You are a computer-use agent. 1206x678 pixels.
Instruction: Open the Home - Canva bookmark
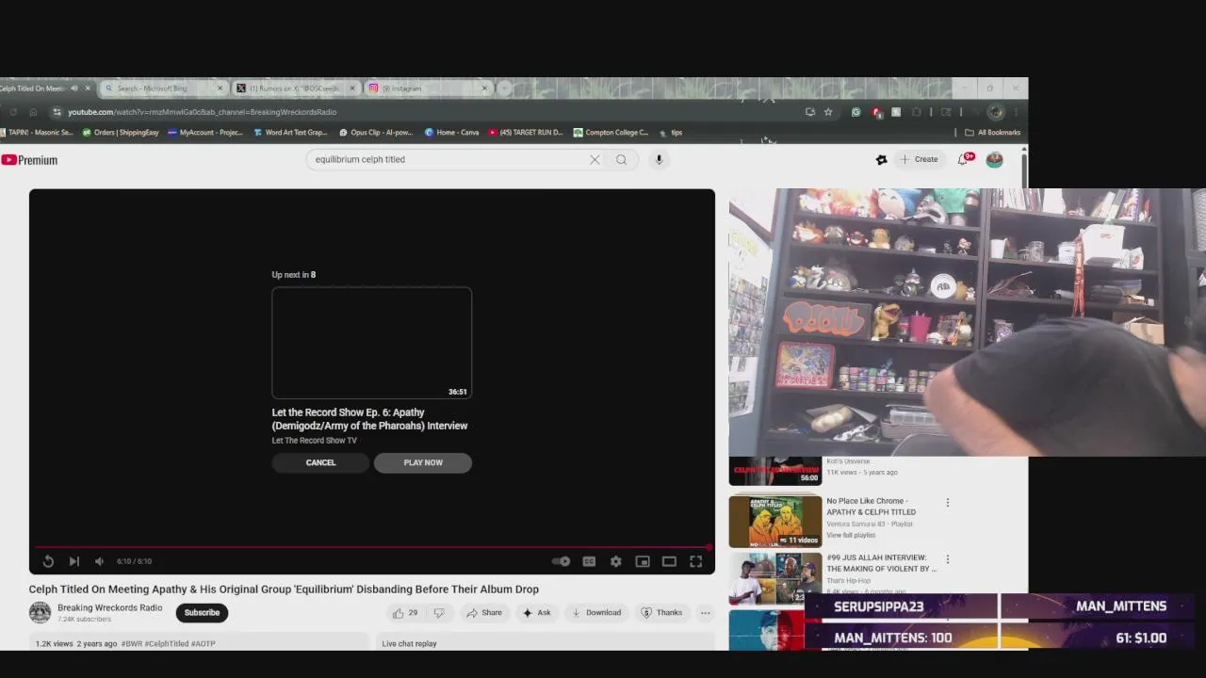click(x=452, y=133)
